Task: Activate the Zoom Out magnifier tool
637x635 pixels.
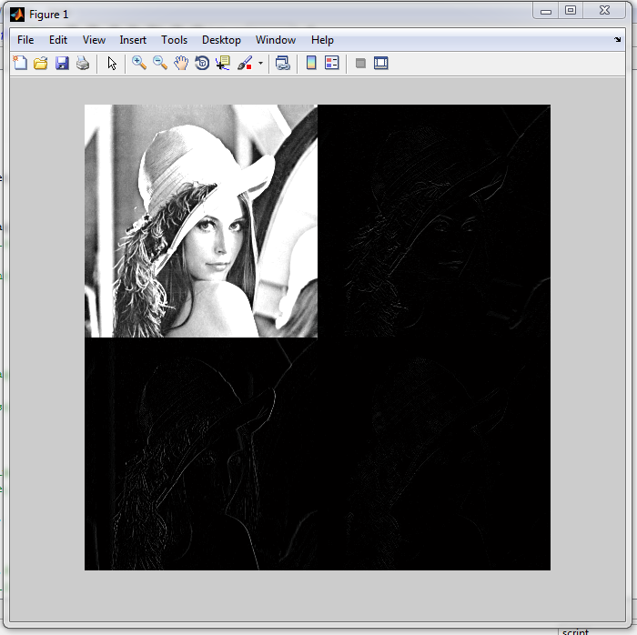Action: tap(160, 63)
